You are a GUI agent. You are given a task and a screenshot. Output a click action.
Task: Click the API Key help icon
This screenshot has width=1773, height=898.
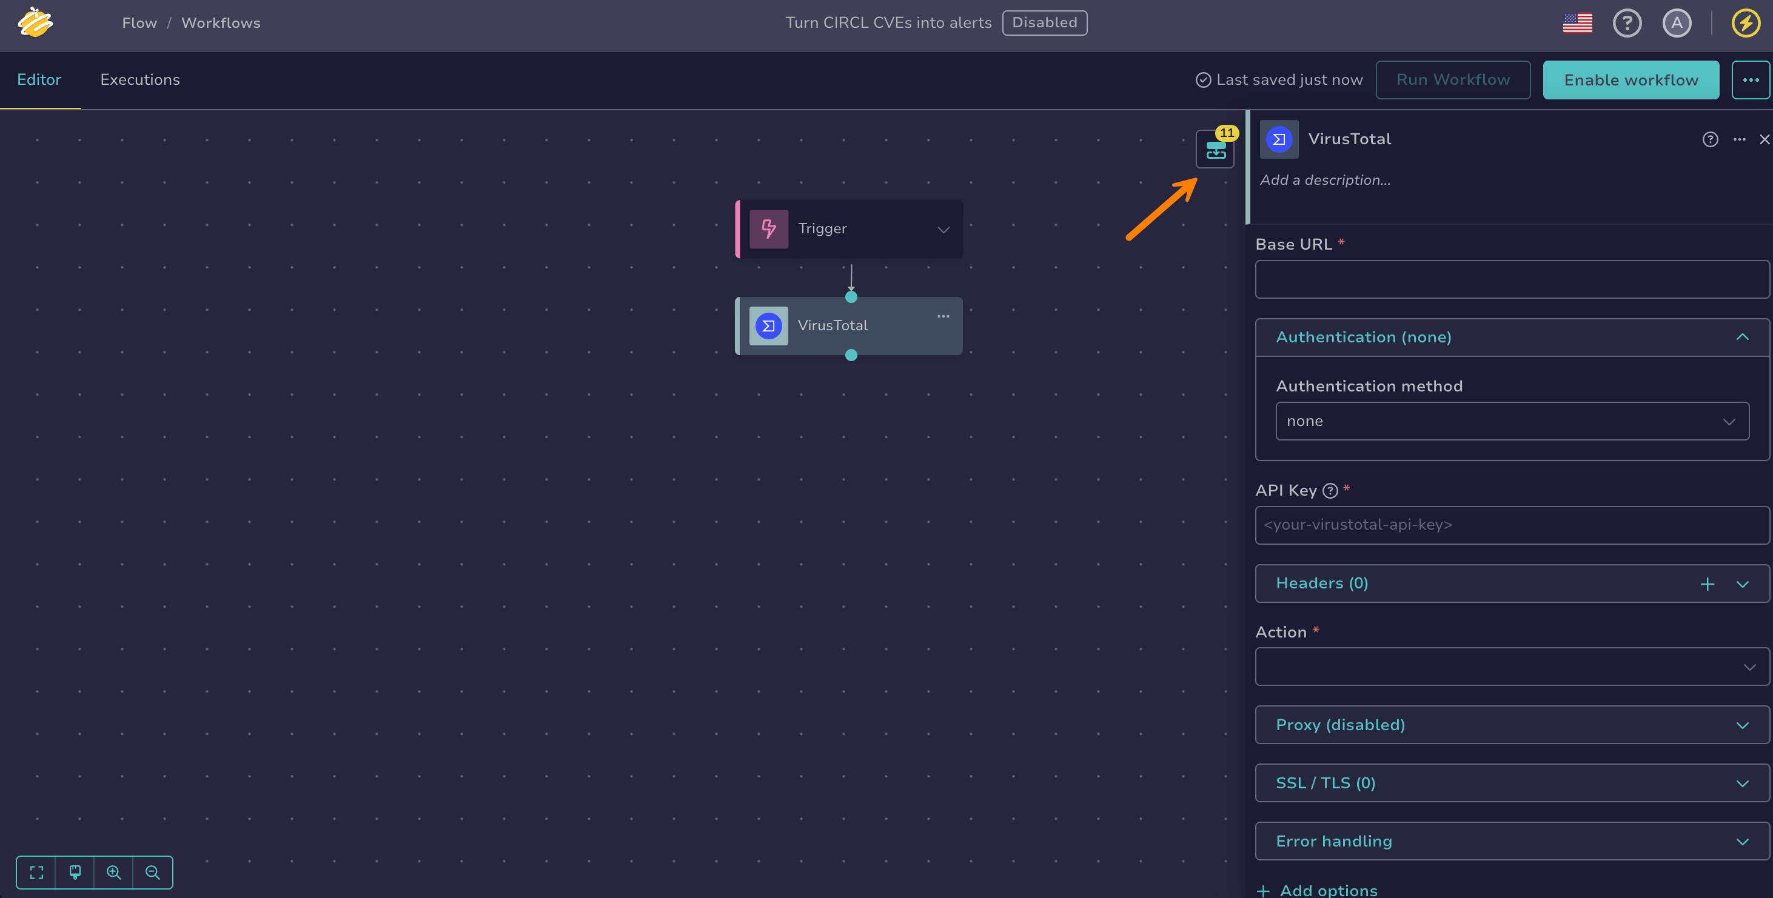pyautogui.click(x=1330, y=490)
